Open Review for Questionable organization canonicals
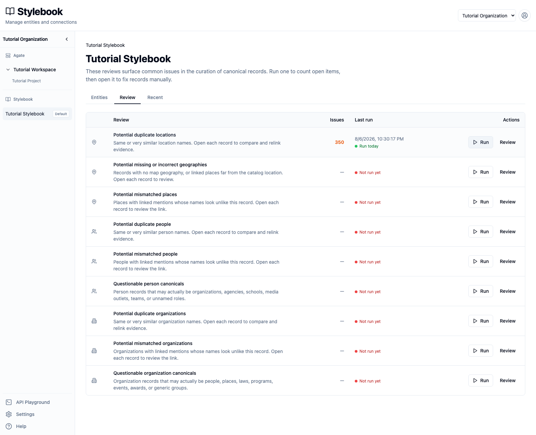This screenshot has height=435, width=536. 508,380
